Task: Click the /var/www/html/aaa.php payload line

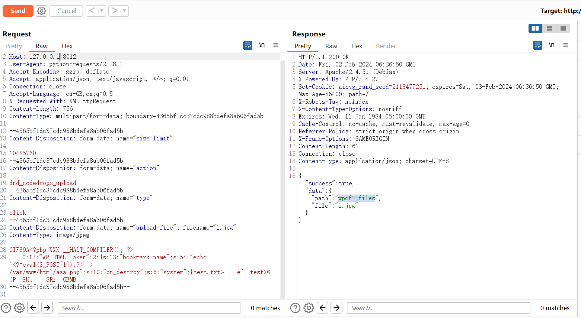Action: click(140, 272)
